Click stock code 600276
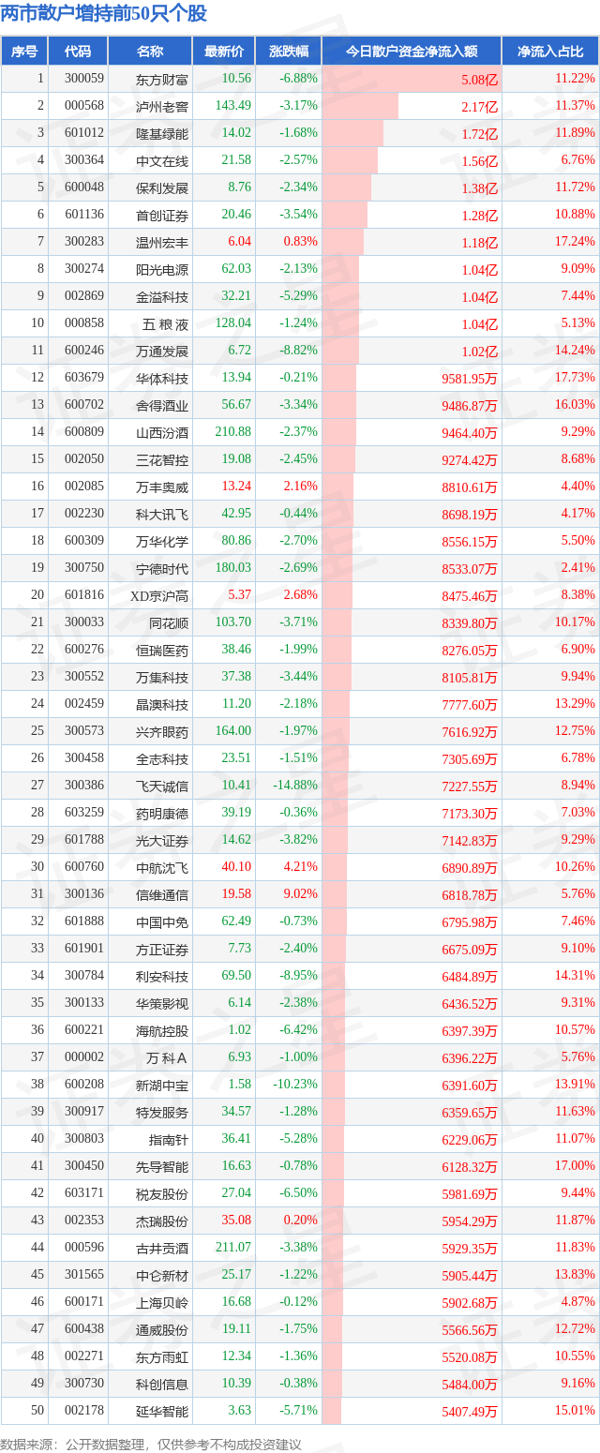600x1453 pixels. pyautogui.click(x=84, y=650)
